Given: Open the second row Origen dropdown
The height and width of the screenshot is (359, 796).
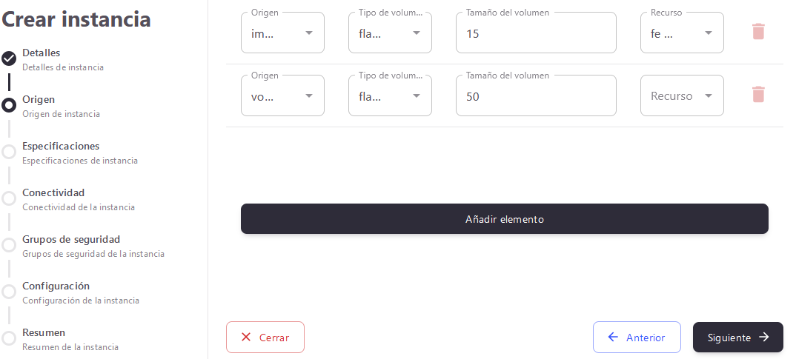Looking at the screenshot, I should (282, 95).
